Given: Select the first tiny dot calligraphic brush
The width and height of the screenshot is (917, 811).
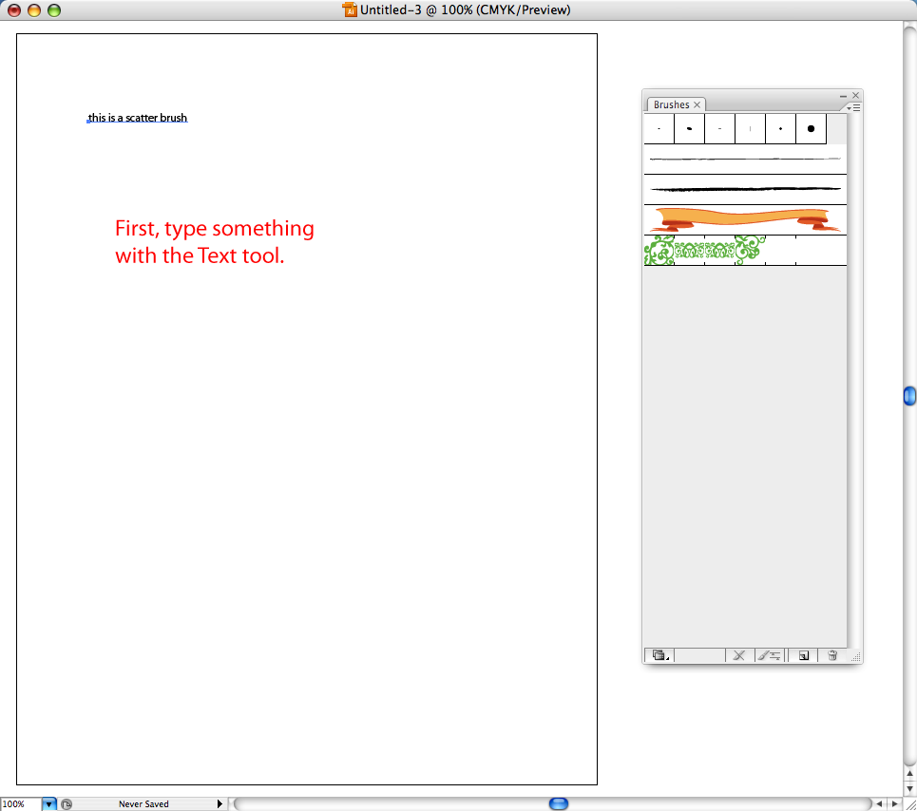Looking at the screenshot, I should (x=659, y=128).
